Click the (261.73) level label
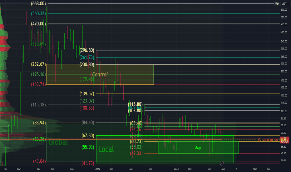The width and height of the screenshot is (291, 172). 87,57
